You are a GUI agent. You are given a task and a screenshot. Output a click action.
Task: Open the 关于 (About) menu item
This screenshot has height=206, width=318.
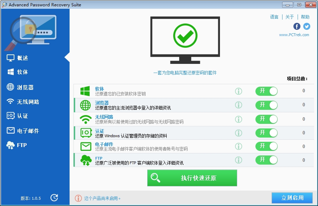(290, 16)
